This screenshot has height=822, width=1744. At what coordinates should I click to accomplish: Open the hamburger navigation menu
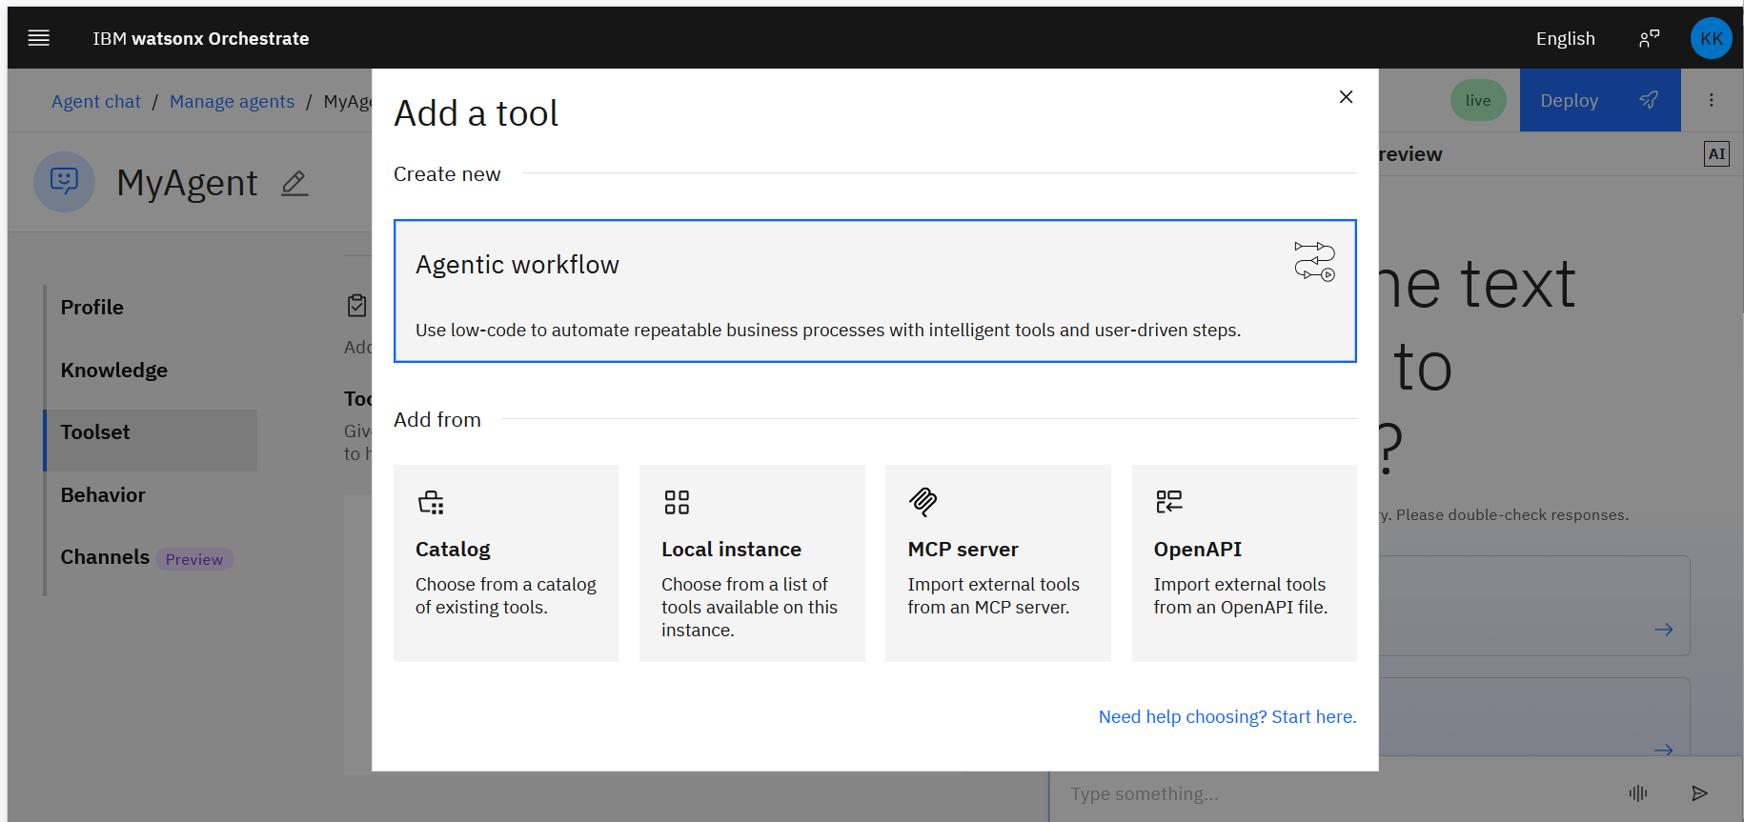[39, 38]
